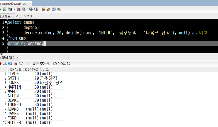Select the scott@localhost connection tab
The height and width of the screenshot is (127, 218).
point(15,4)
